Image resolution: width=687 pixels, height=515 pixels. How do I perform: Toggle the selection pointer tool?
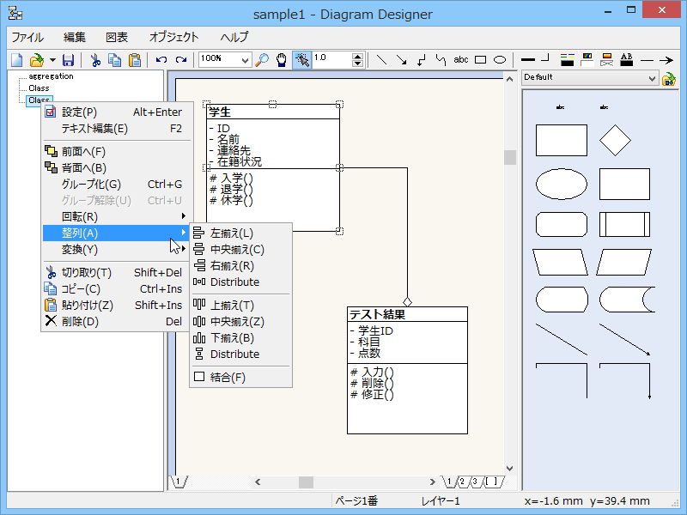302,60
